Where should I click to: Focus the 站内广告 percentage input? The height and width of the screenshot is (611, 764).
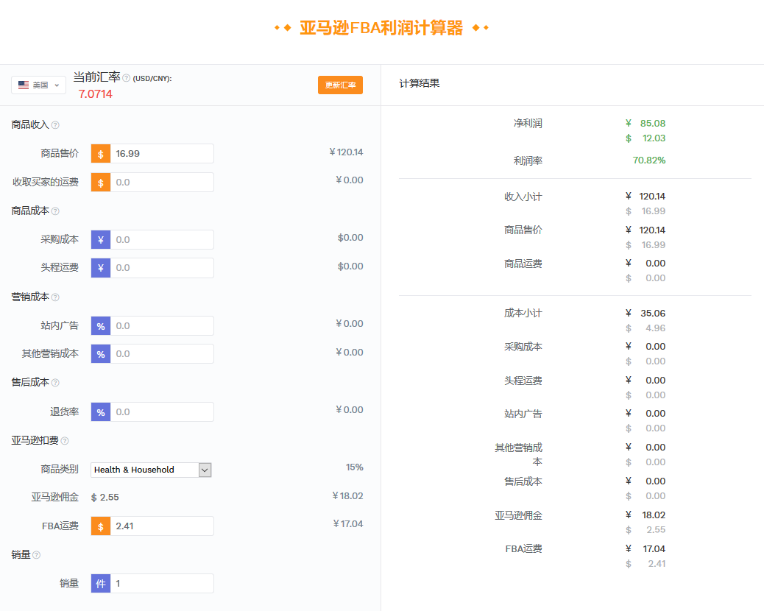pyautogui.click(x=162, y=326)
